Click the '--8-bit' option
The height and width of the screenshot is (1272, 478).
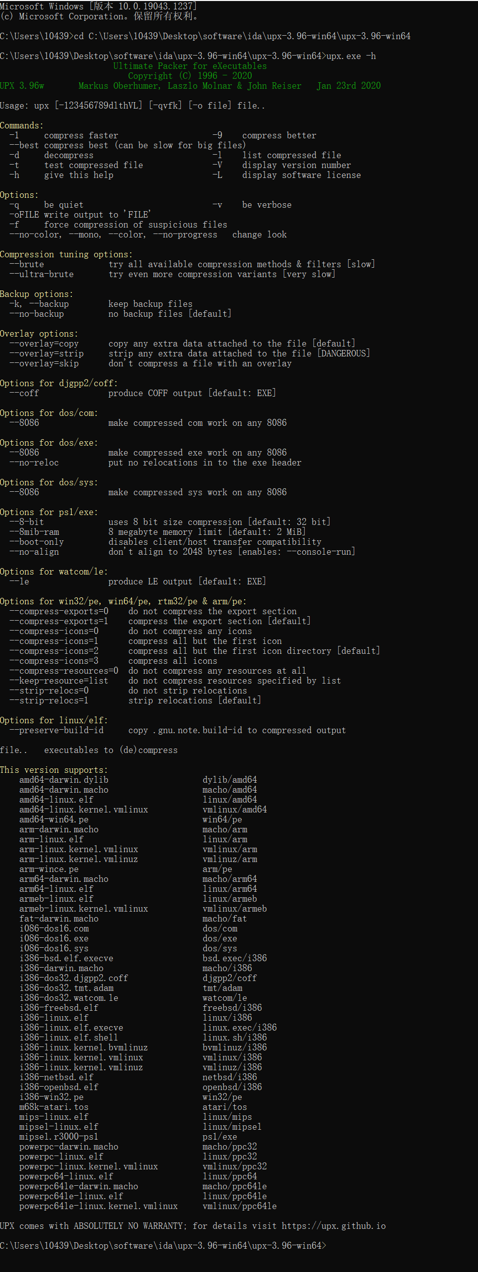pyautogui.click(x=27, y=522)
